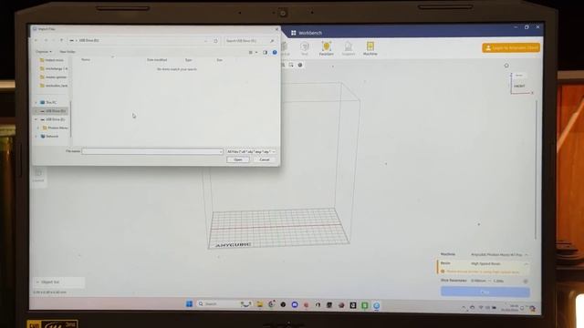Toggle the preview pane icon

point(265,53)
